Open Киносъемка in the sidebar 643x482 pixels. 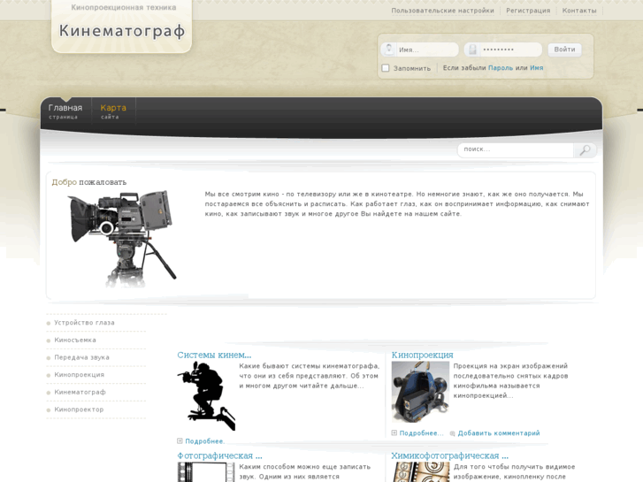coord(75,340)
